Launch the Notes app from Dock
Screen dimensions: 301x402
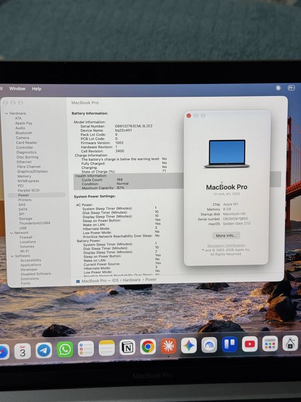[107, 348]
